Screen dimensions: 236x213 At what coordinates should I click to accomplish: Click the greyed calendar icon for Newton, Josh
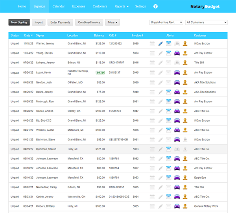[x=152, y=83]
